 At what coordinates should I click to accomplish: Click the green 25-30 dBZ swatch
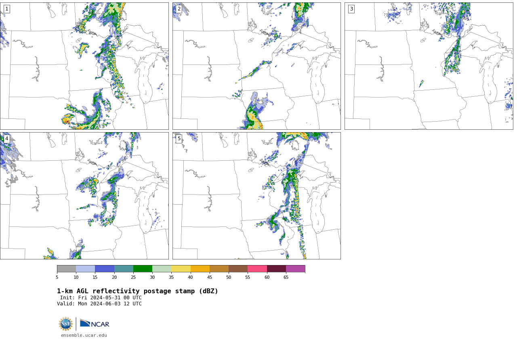point(143,269)
